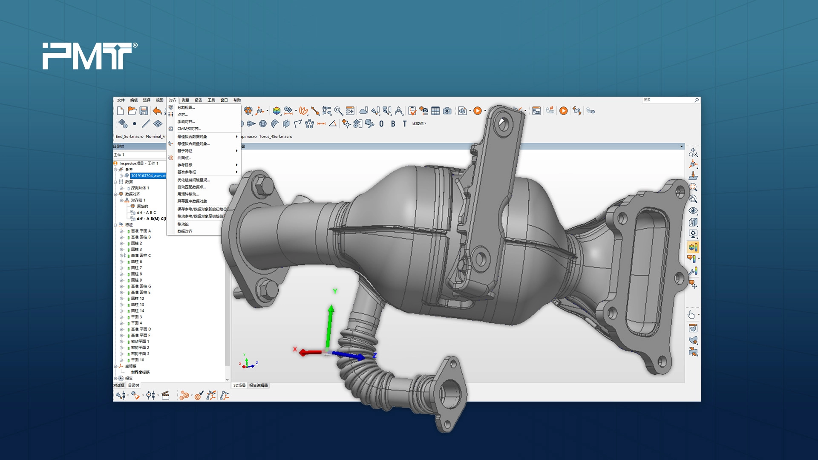Open the 工具 menu
This screenshot has height=460, width=818.
(211, 100)
